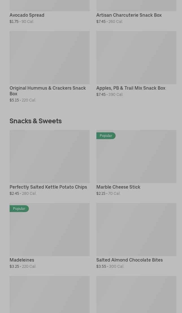Viewport: 182px width, 313px height.
Task: Click the Marble Cheese Stick title
Action: coord(118,187)
